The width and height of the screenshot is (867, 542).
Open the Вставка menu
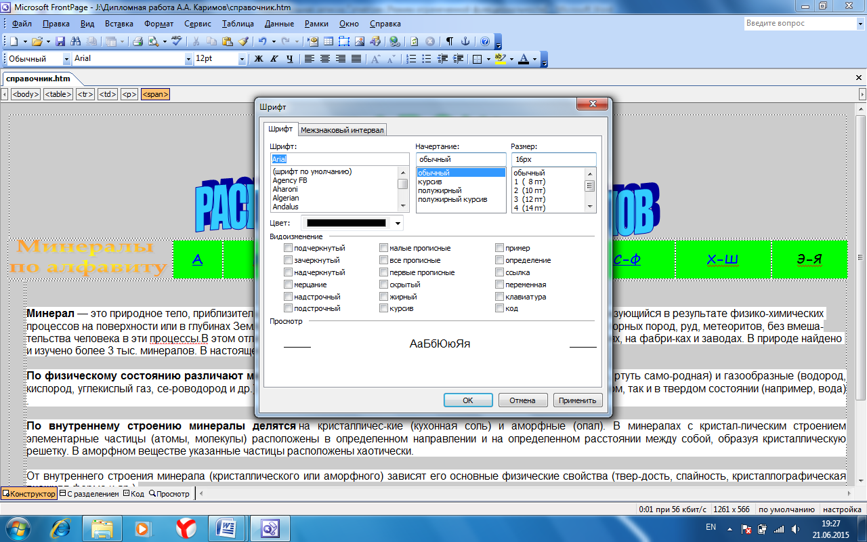pyautogui.click(x=119, y=24)
